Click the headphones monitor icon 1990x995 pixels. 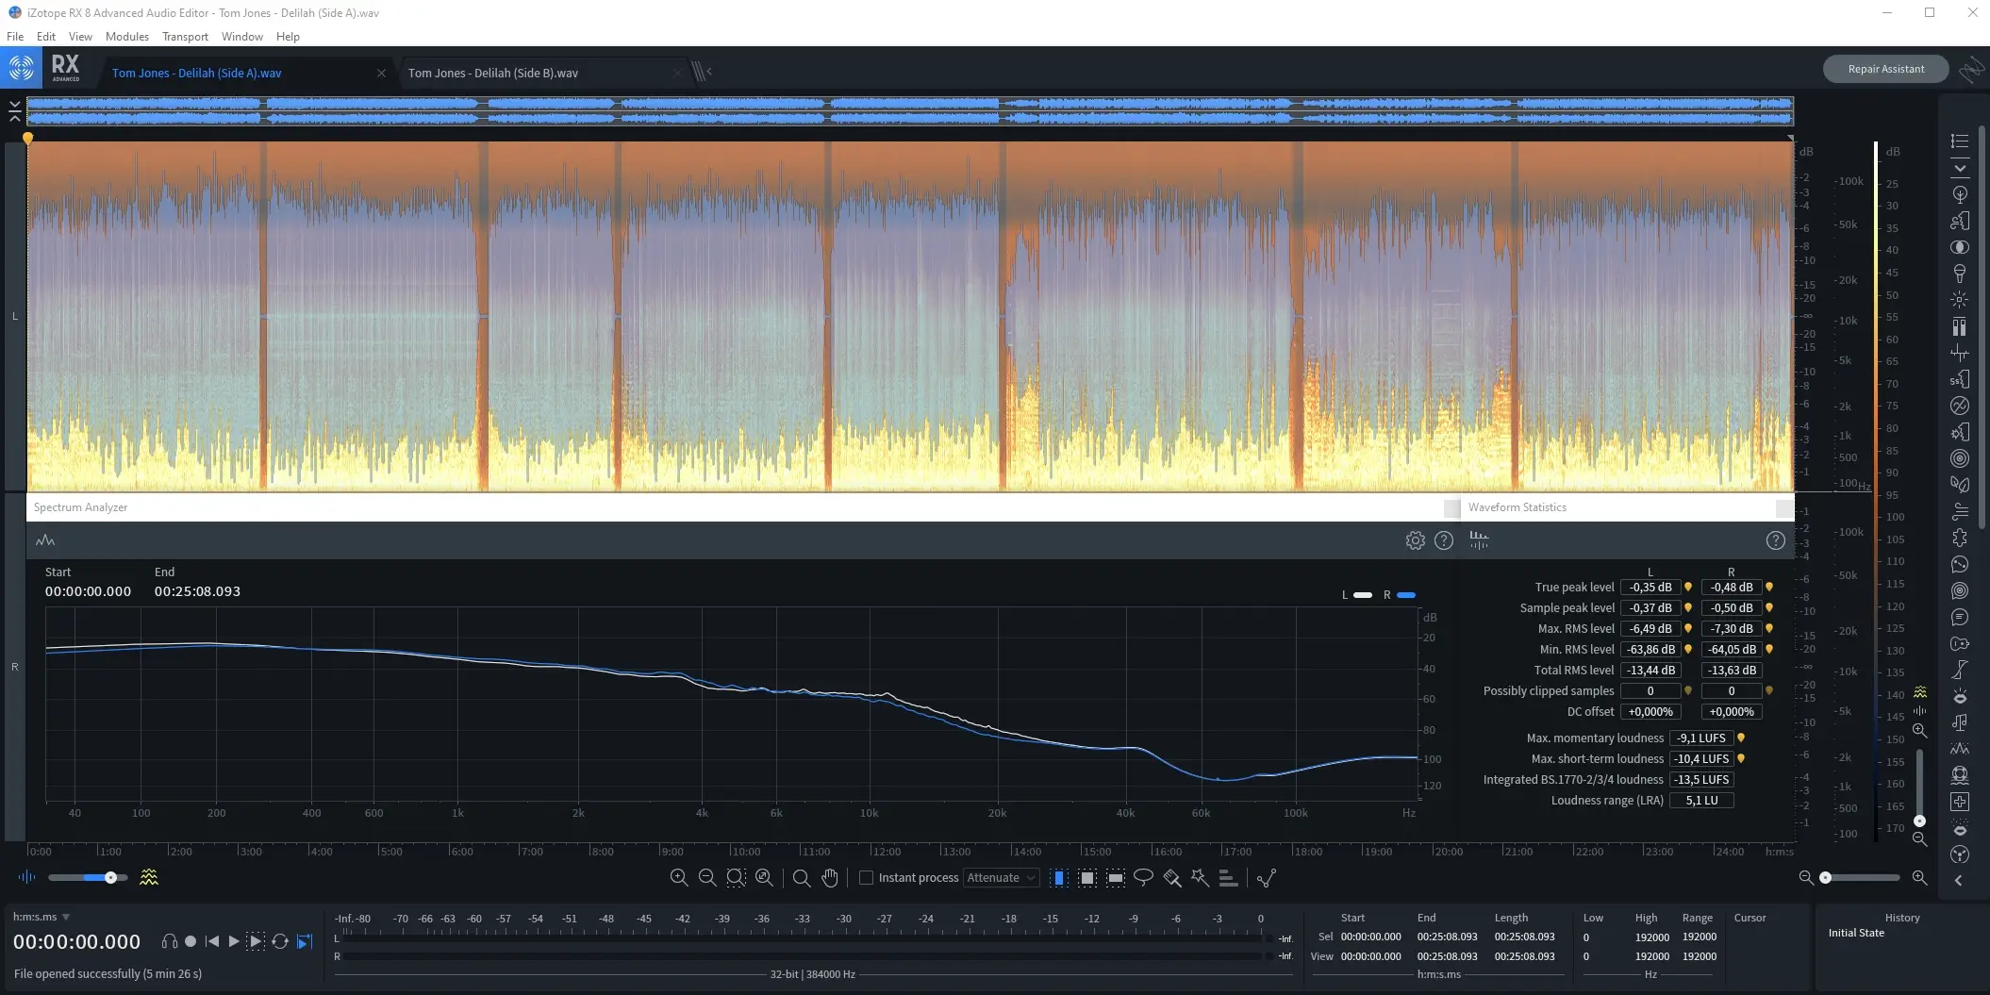point(170,941)
